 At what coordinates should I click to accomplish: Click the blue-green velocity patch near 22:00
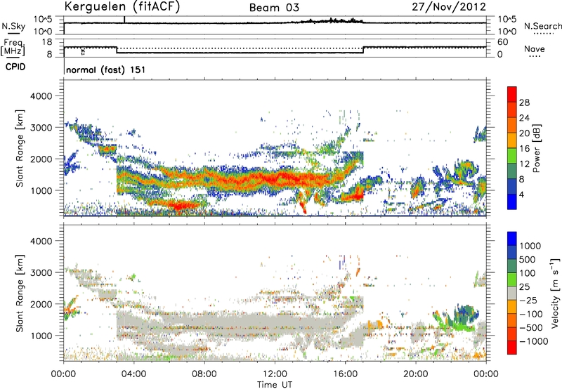point(461,316)
